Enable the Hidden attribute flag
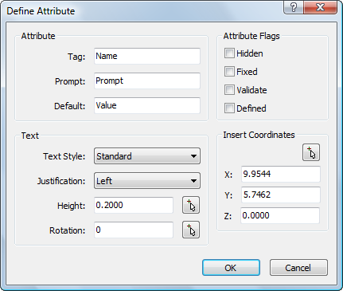Viewport: 343px width, 291px height. [x=229, y=53]
